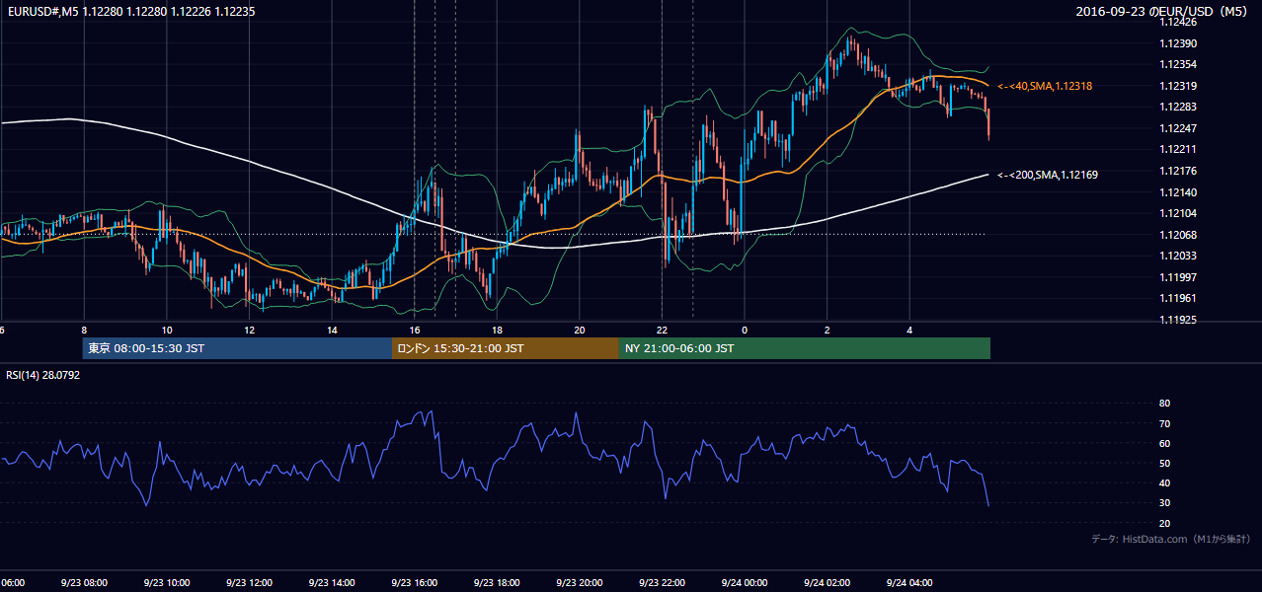1262x592 pixels.
Task: Click price axis value 1.12033
Action: click(1178, 256)
